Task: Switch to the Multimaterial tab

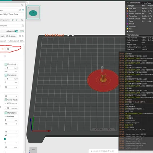Action: click(x=13, y=41)
